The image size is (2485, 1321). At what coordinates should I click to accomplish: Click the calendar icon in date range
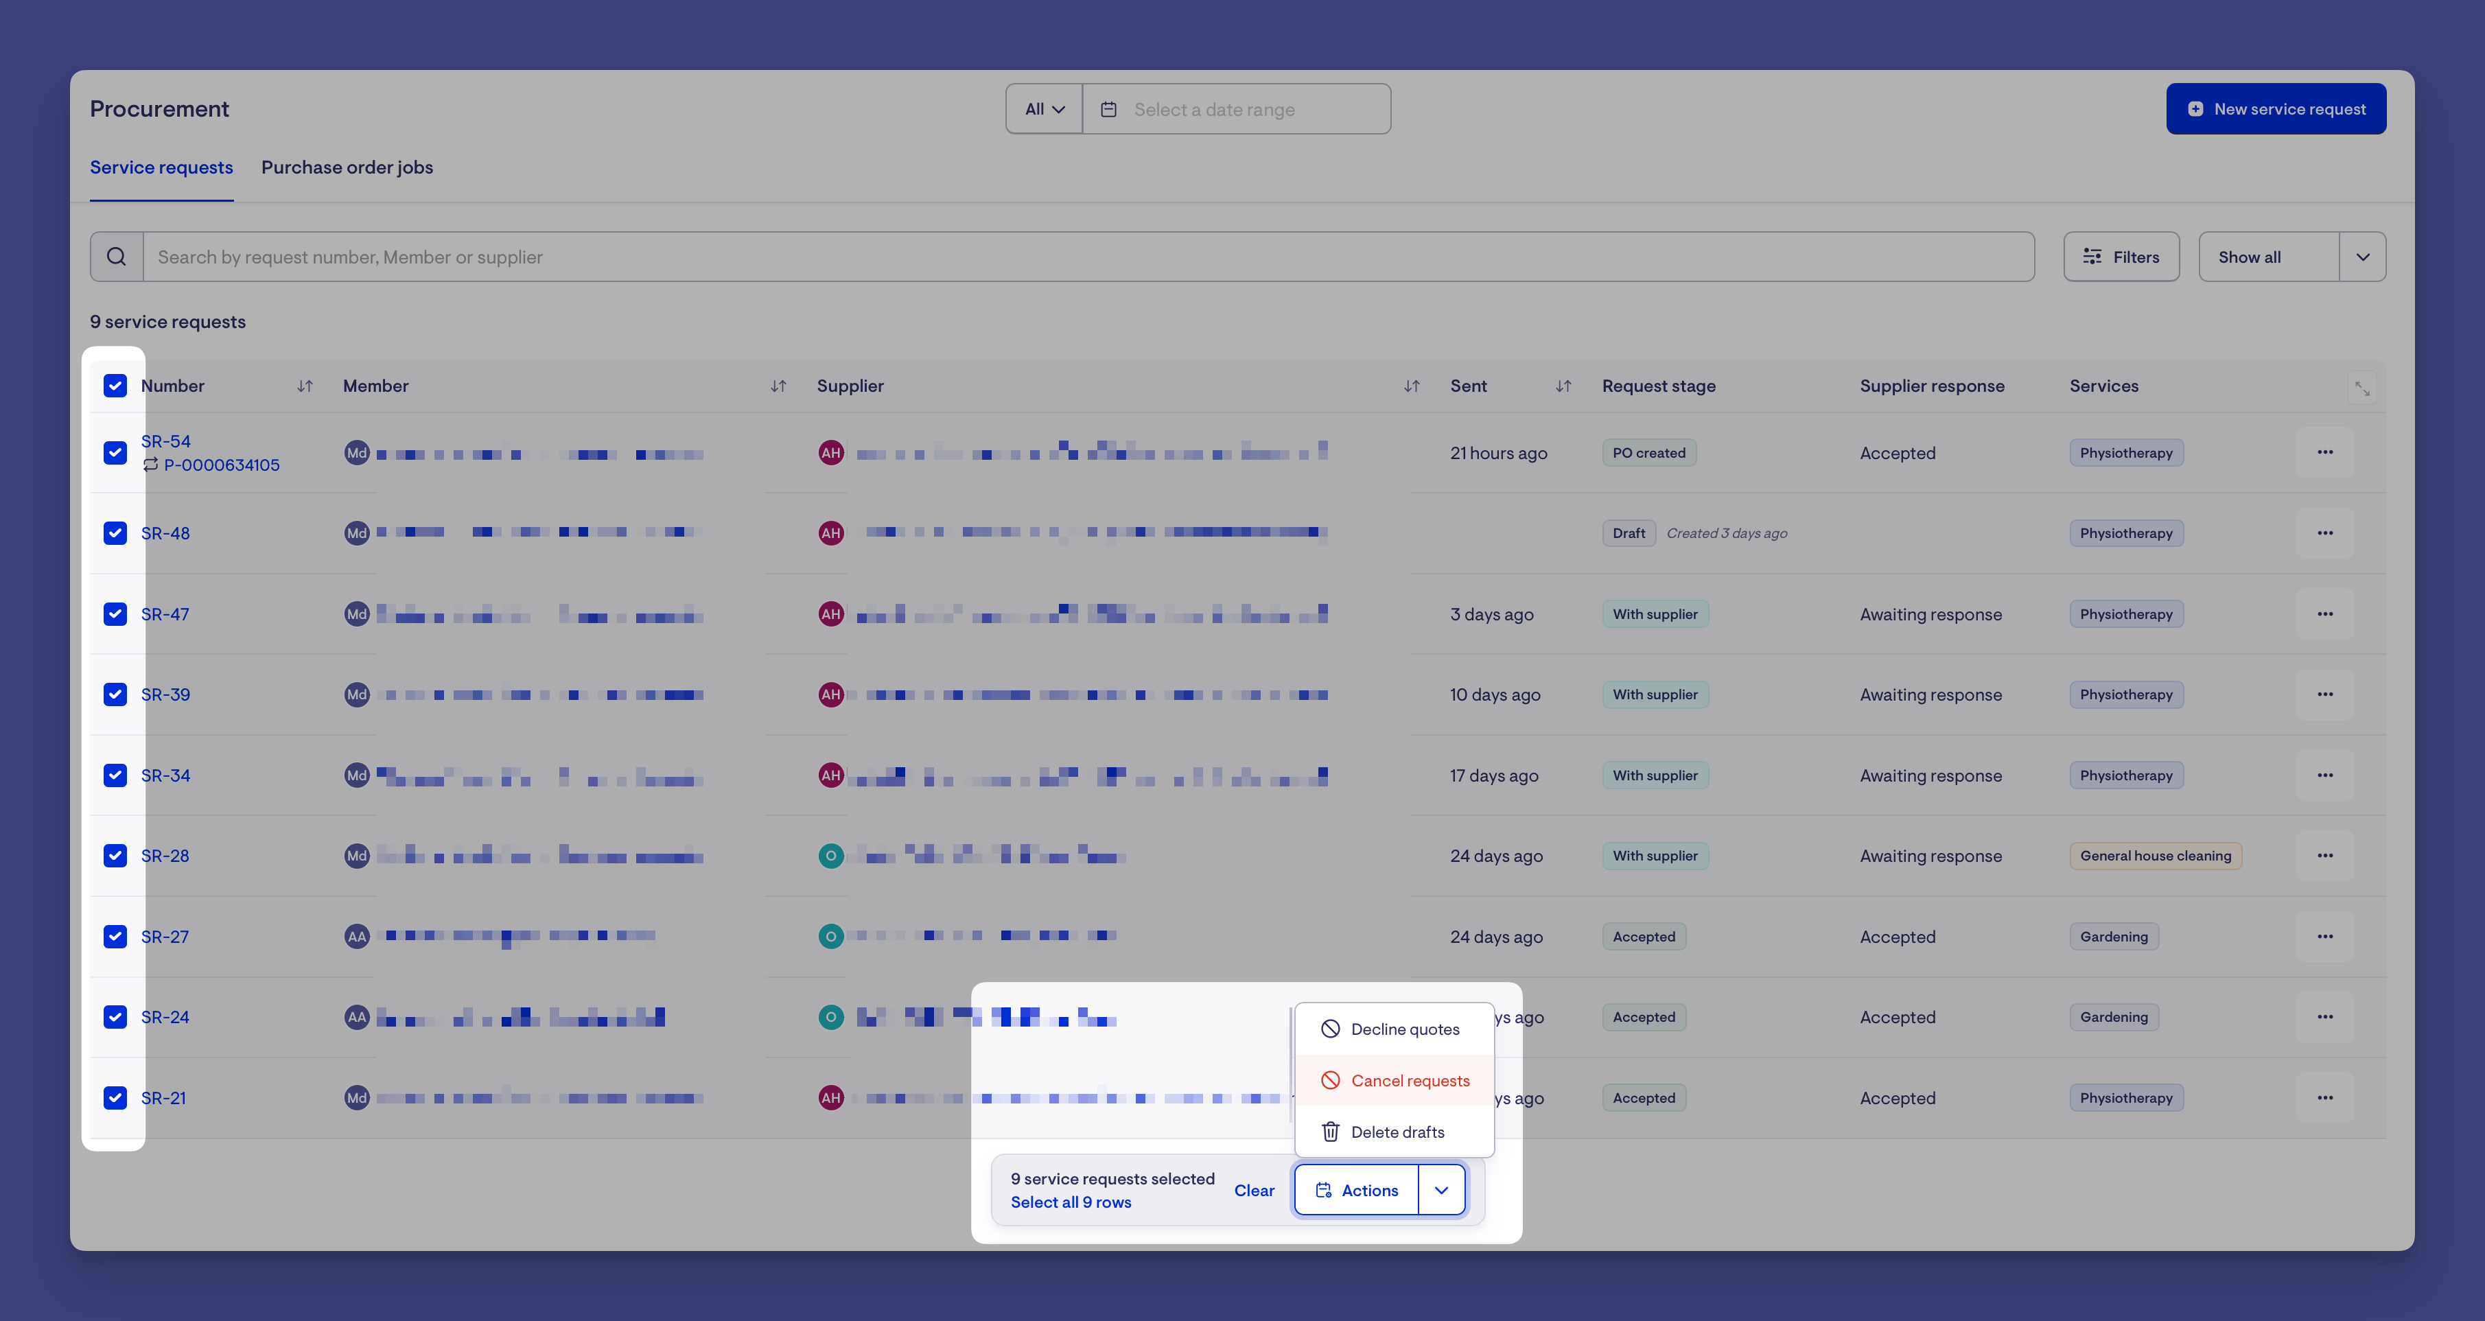pos(1110,109)
